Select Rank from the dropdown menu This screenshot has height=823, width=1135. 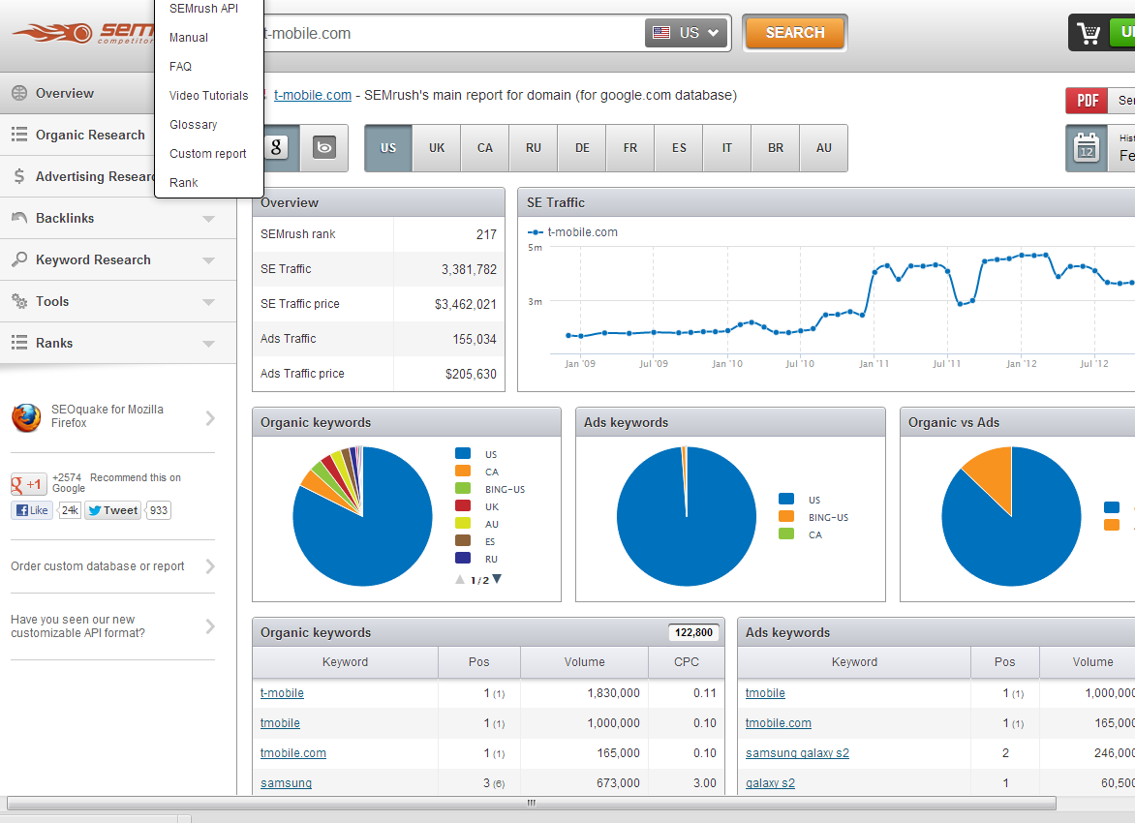point(183,182)
